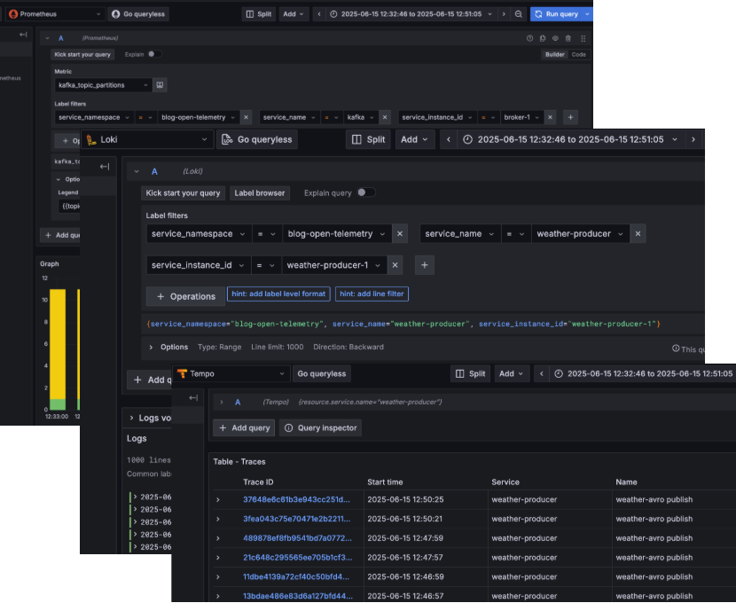This screenshot has width=736, height=603.
Task: Toggle Explain query switch in Loki
Action: point(366,192)
